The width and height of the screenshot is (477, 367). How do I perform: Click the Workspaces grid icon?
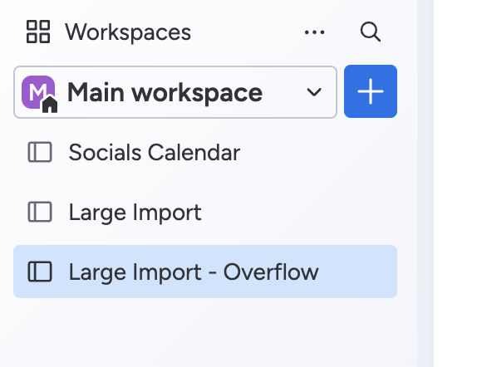[x=38, y=32]
